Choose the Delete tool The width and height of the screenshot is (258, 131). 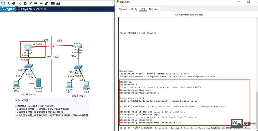click(13, 3)
